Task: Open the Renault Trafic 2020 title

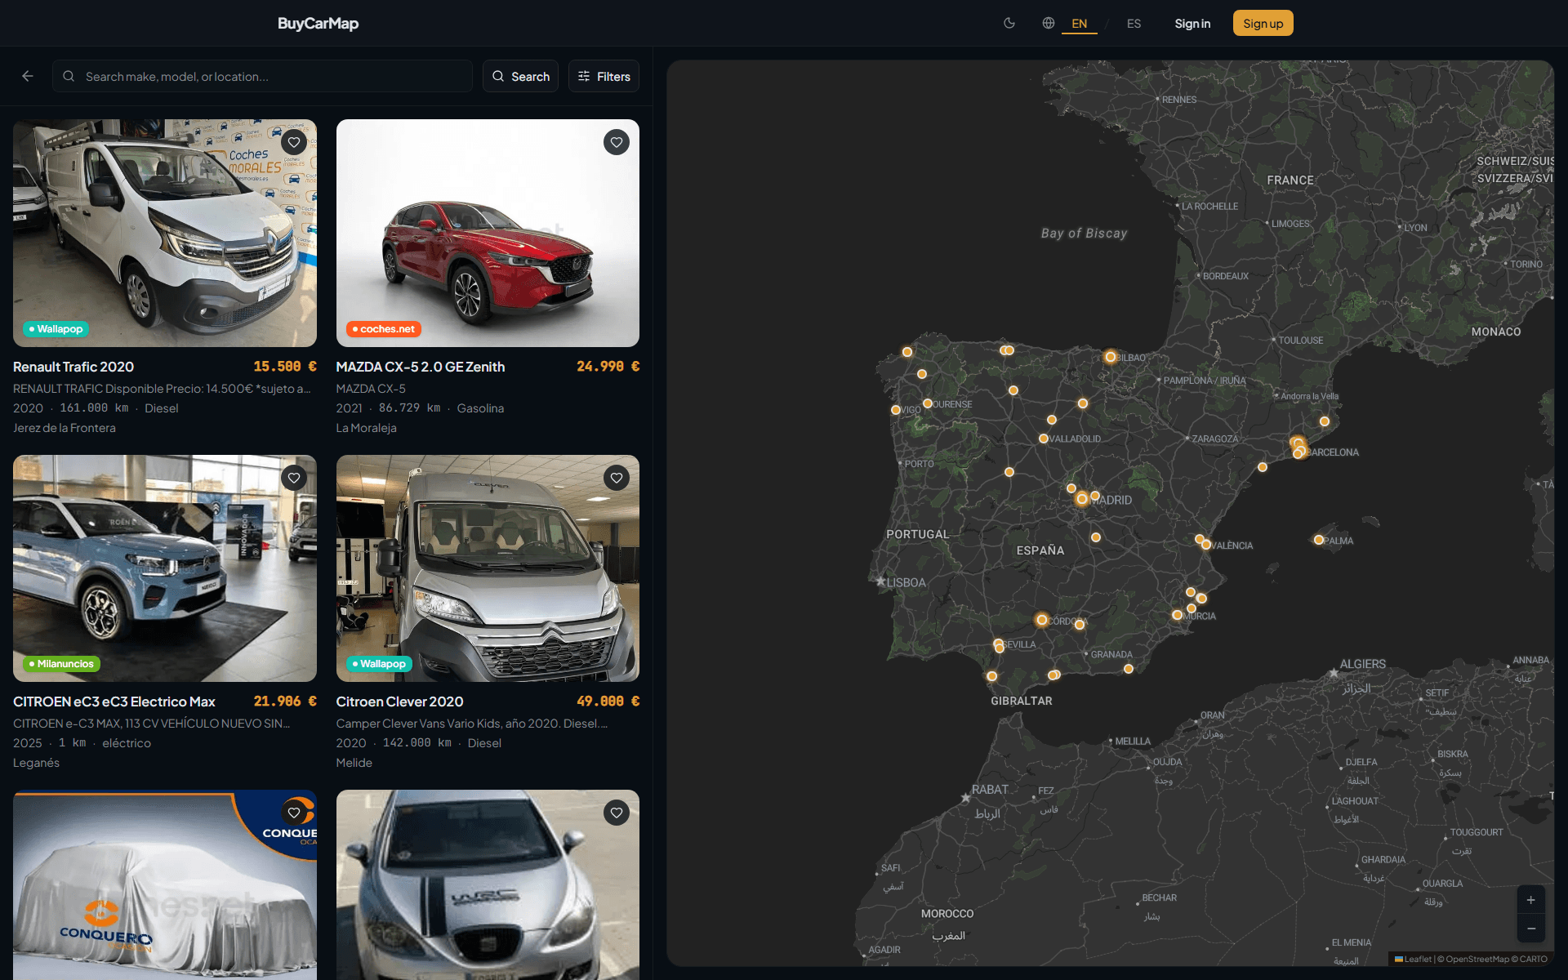Action: click(73, 367)
